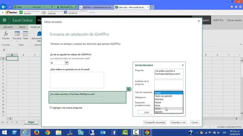243x136 pixels.
Task: Close the Editar encuesta dialog
Action: coord(199,21)
